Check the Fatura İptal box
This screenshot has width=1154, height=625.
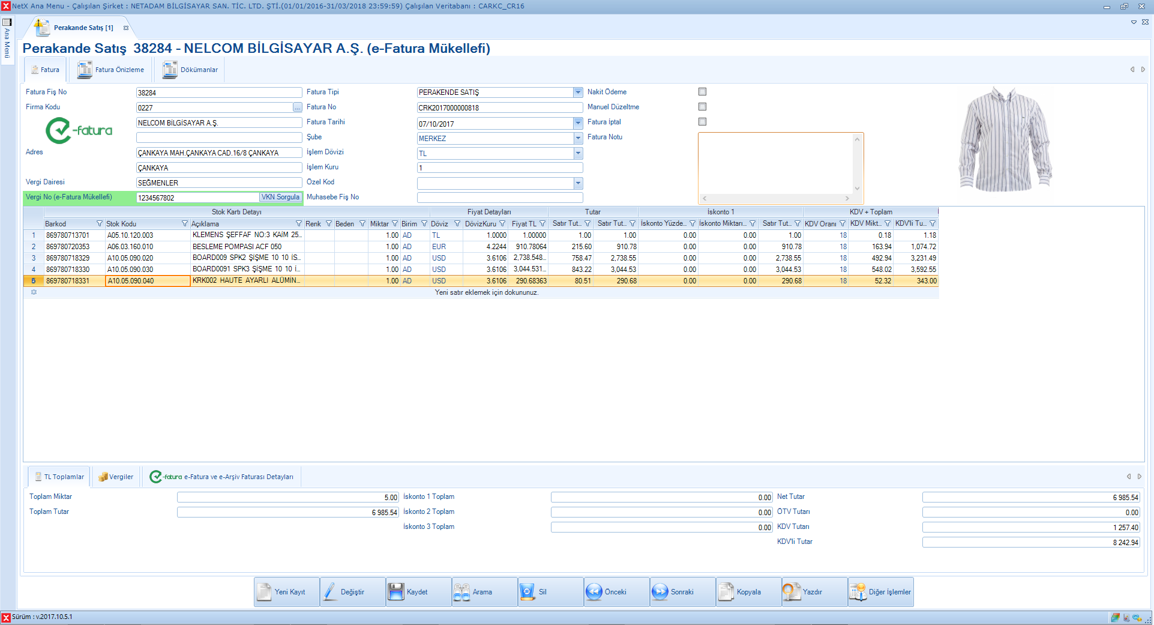(702, 122)
